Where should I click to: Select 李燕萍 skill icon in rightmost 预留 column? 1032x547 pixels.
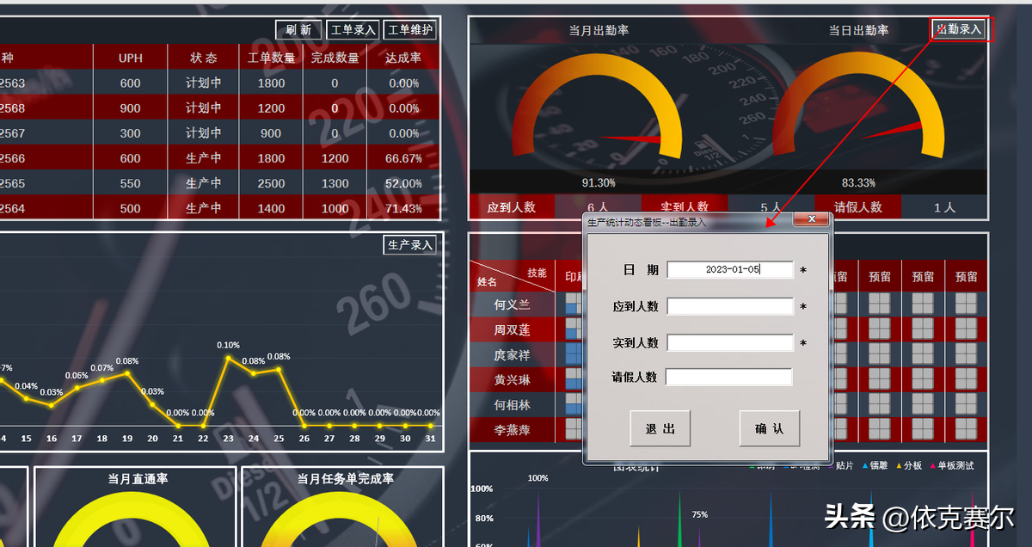pyautogui.click(x=966, y=428)
